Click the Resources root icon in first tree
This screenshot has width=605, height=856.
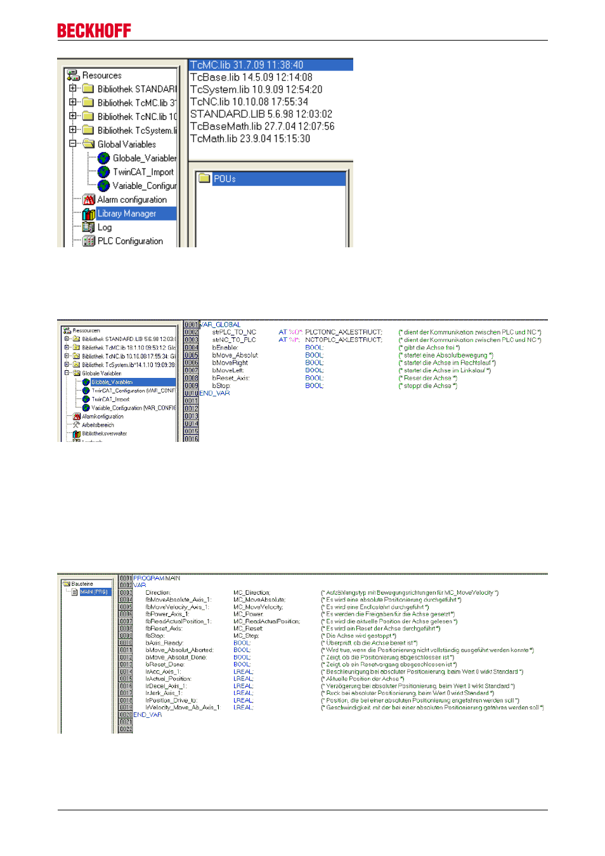click(x=73, y=75)
